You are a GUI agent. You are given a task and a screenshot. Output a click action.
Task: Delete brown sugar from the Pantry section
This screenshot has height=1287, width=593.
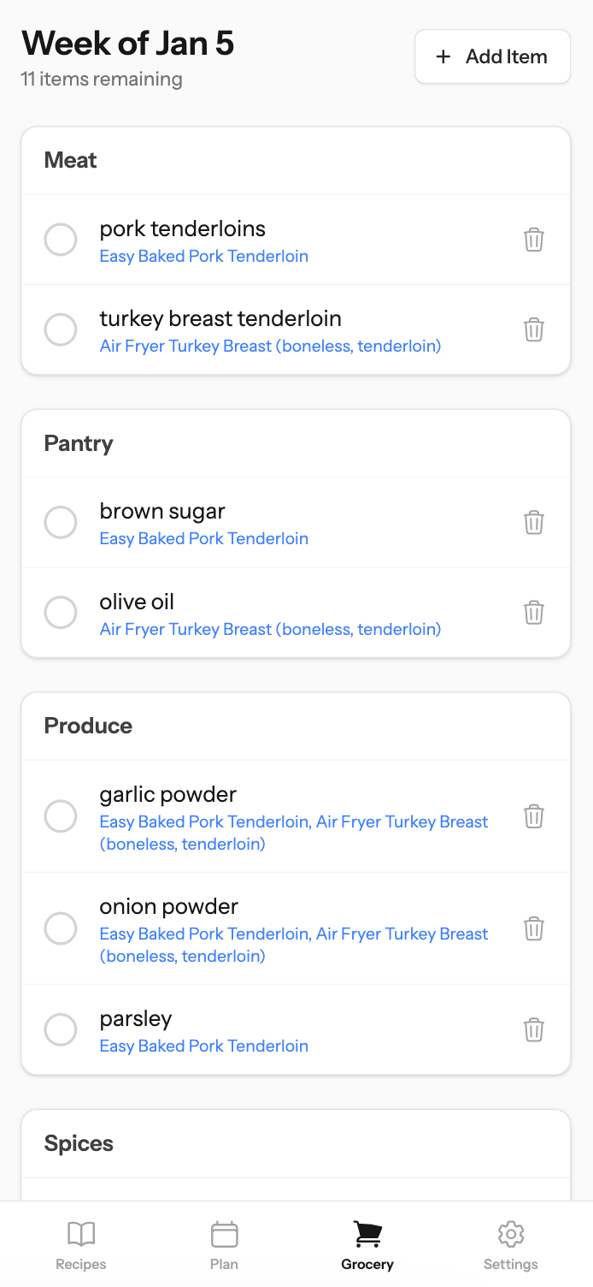[x=534, y=522]
